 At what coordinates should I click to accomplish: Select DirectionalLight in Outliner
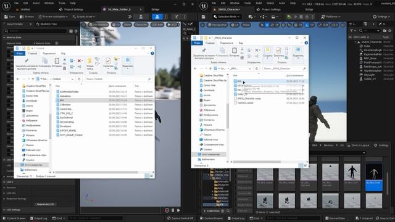click(373, 50)
